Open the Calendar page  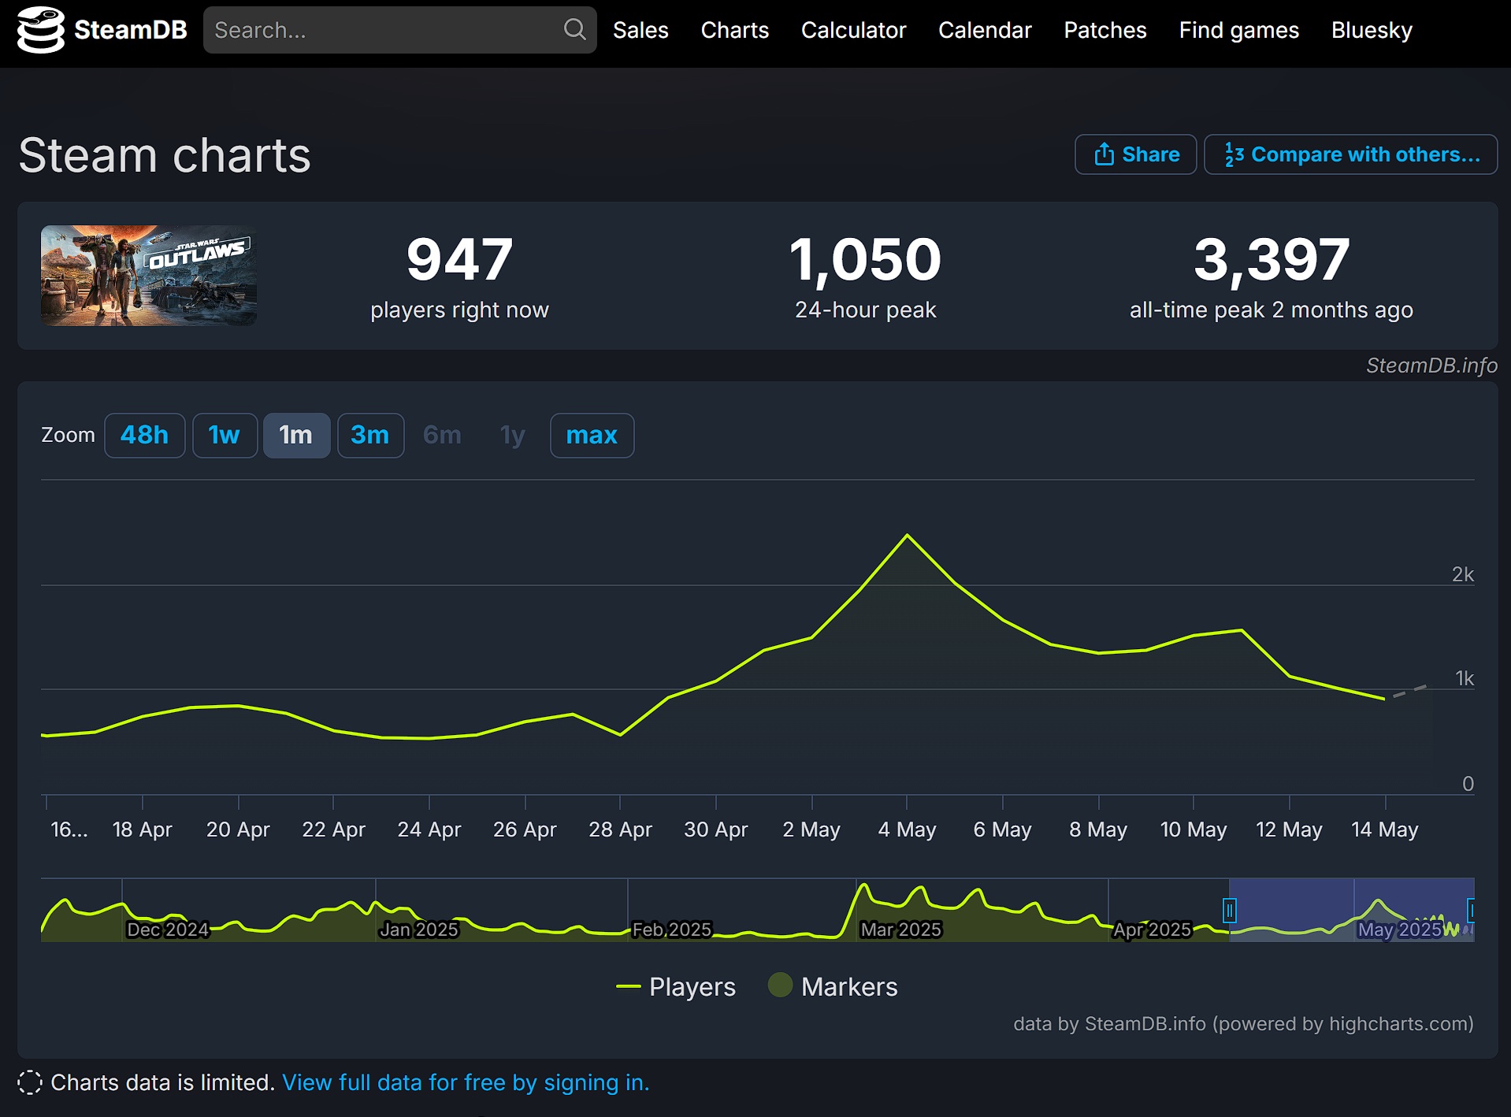pos(985,30)
